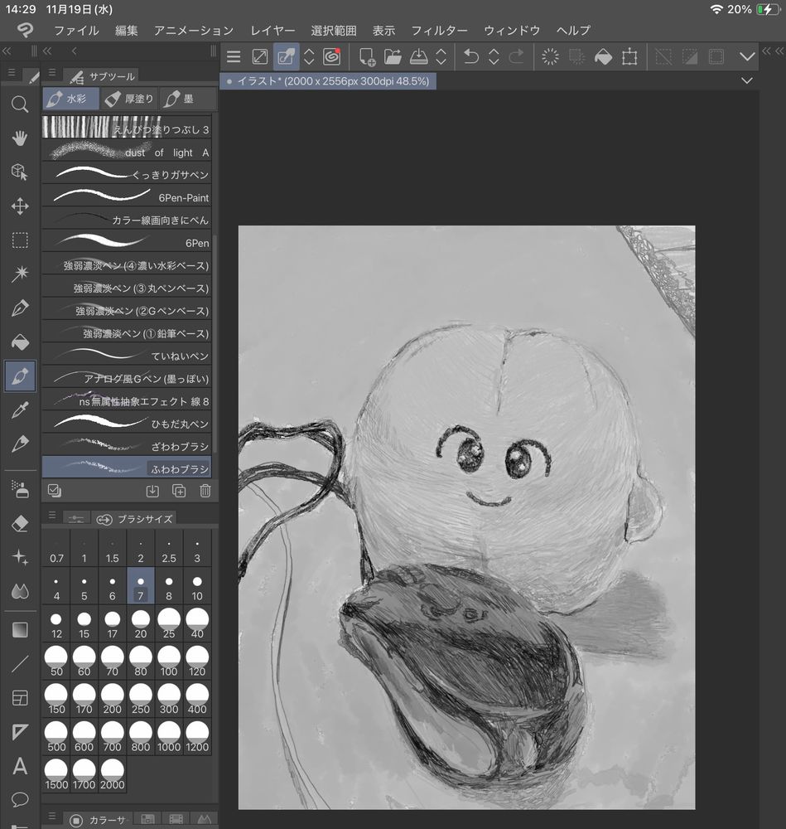Open the canvas tab list chevron
The height and width of the screenshot is (829, 786).
(747, 81)
